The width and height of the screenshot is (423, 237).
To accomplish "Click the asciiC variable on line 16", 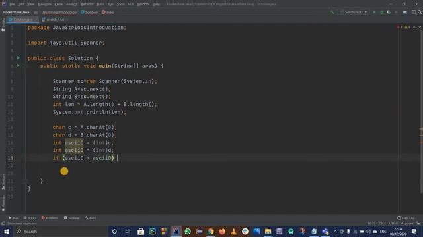I will tap(74, 143).
